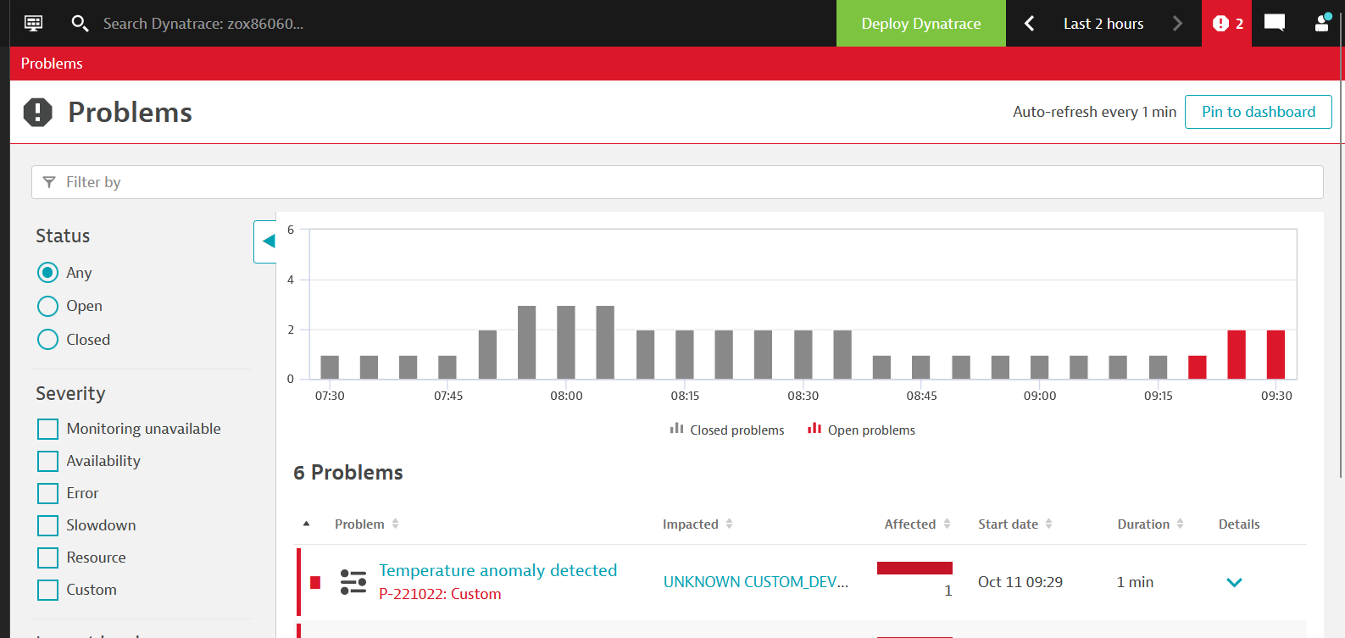Click the open problems alert badge
This screenshot has height=638, width=1345.
pos(1227,23)
